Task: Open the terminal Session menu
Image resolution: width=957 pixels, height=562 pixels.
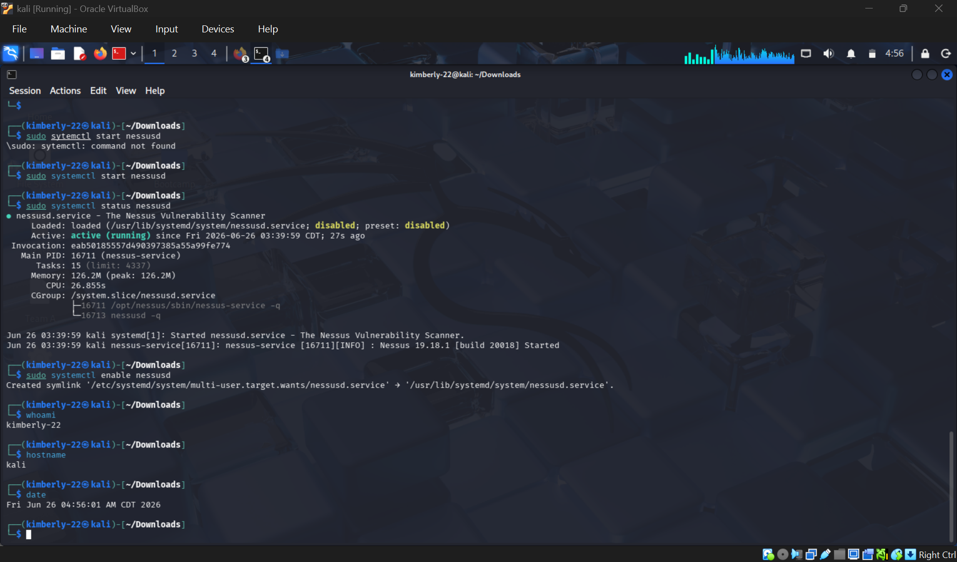Action: coord(25,91)
